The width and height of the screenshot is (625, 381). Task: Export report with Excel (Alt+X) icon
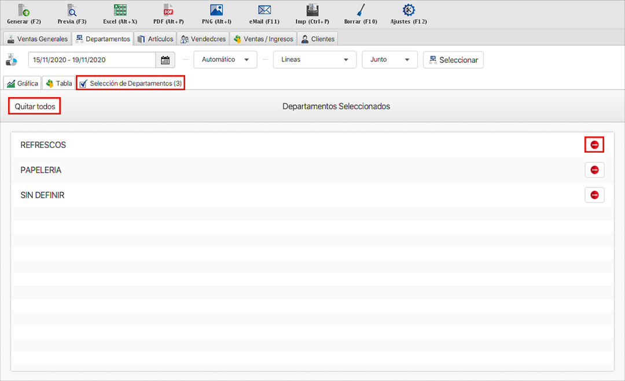pyautogui.click(x=120, y=10)
